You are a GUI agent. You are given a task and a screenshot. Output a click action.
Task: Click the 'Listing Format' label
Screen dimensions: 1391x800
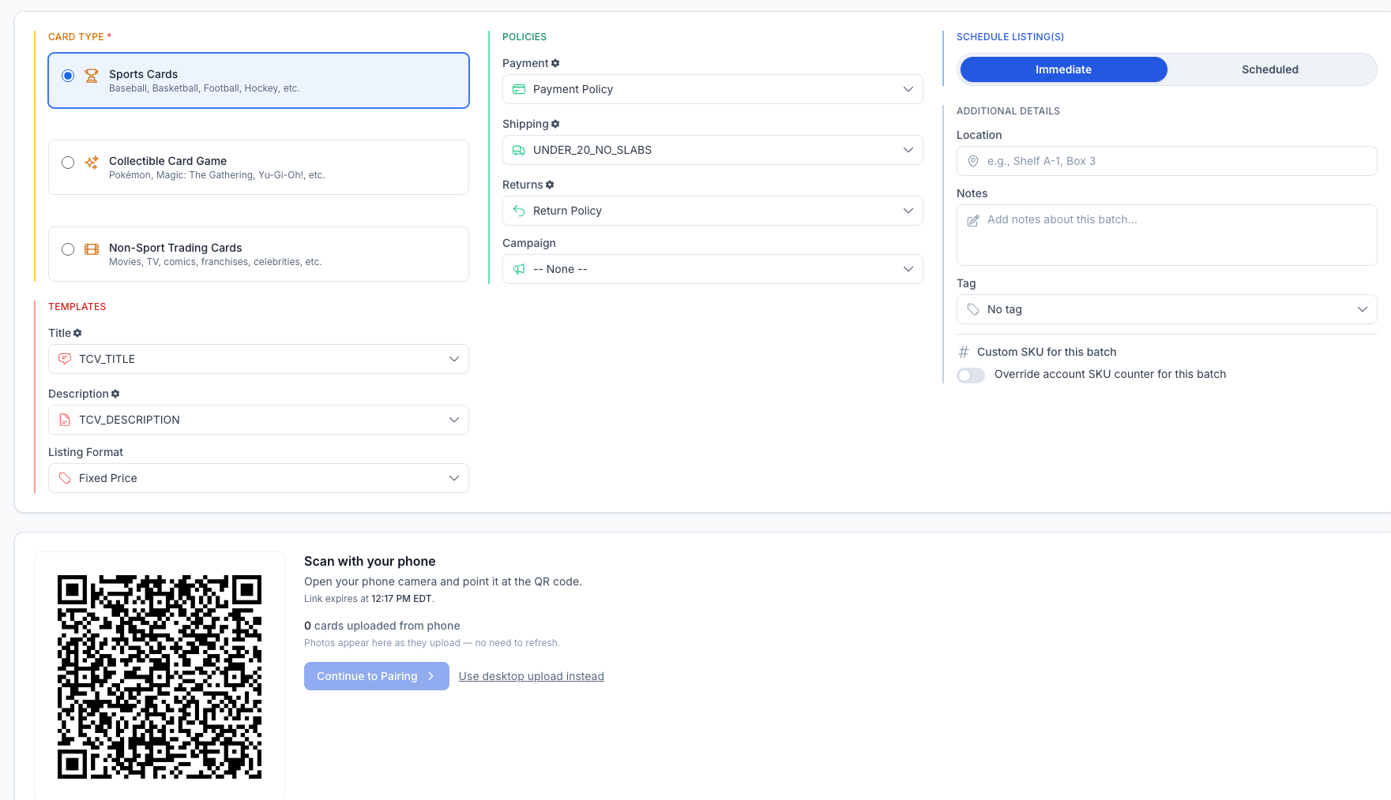tap(85, 452)
